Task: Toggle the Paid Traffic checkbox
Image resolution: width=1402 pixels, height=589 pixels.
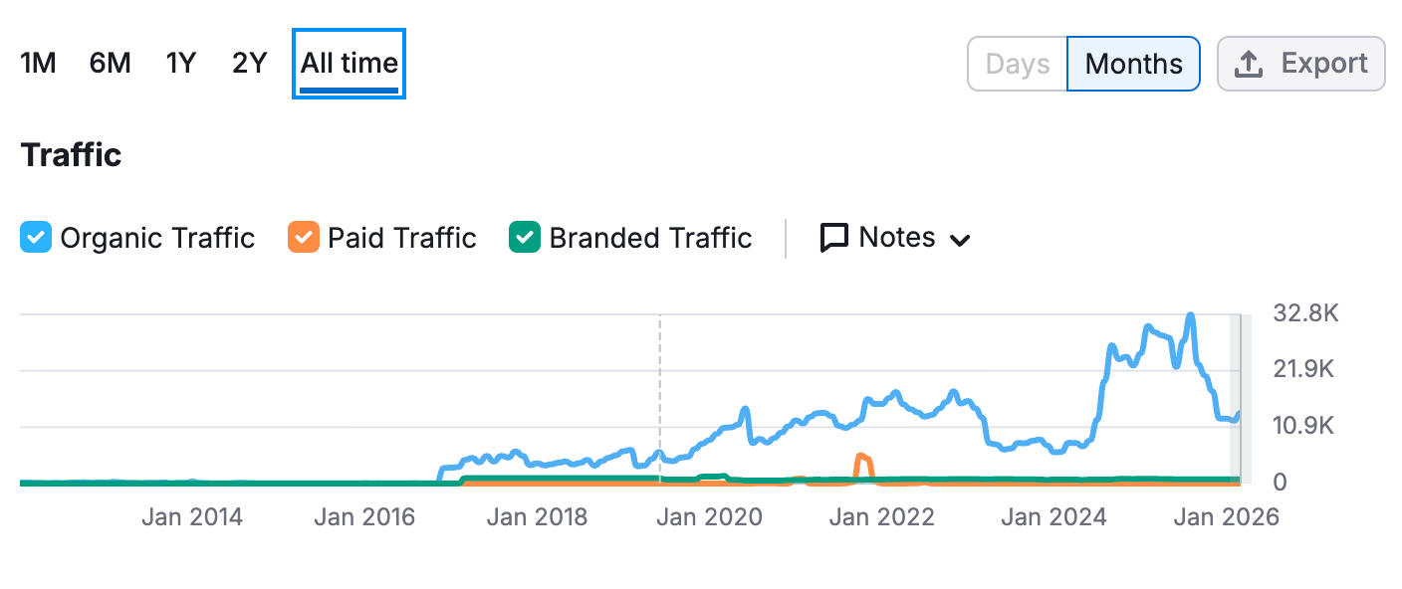Action: click(x=304, y=239)
